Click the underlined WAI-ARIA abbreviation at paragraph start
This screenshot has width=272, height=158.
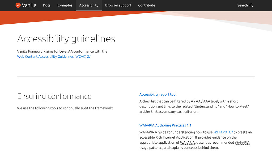coord(147,132)
